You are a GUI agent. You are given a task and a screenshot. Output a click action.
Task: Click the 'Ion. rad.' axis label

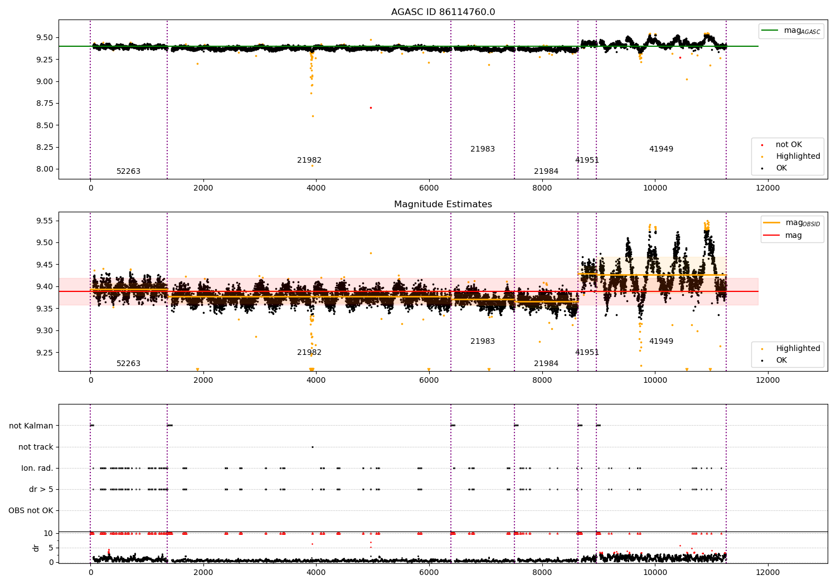coord(37,468)
